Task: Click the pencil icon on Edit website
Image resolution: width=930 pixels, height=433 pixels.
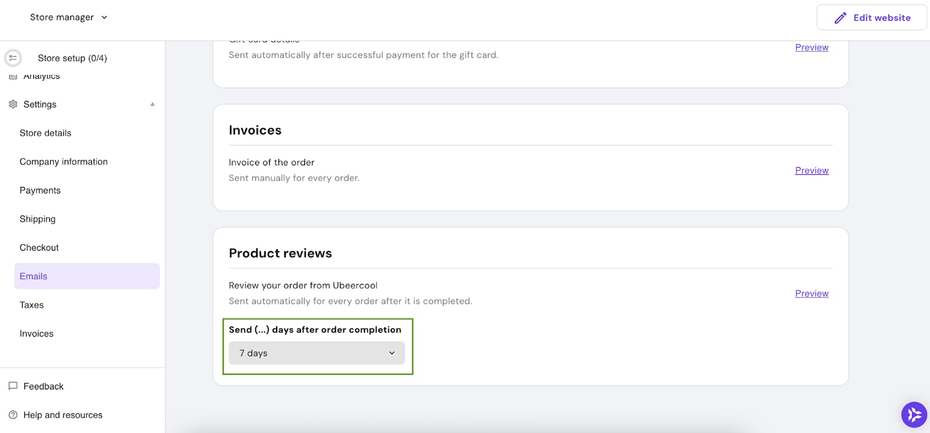Action: click(x=840, y=18)
